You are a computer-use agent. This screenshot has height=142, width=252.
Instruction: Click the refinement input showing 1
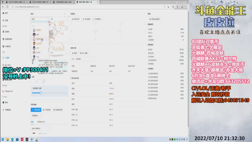point(37,81)
